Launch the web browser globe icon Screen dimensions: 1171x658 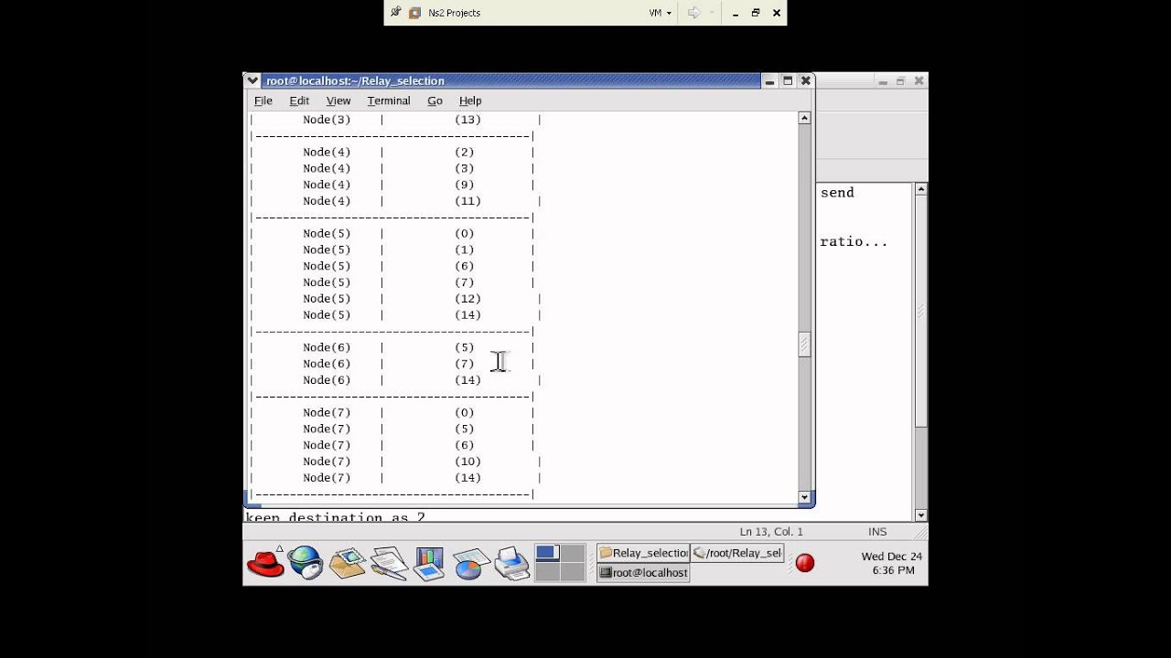point(306,563)
